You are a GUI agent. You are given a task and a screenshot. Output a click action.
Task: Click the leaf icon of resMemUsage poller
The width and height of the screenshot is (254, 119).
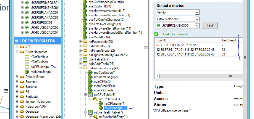[x=27, y=72]
